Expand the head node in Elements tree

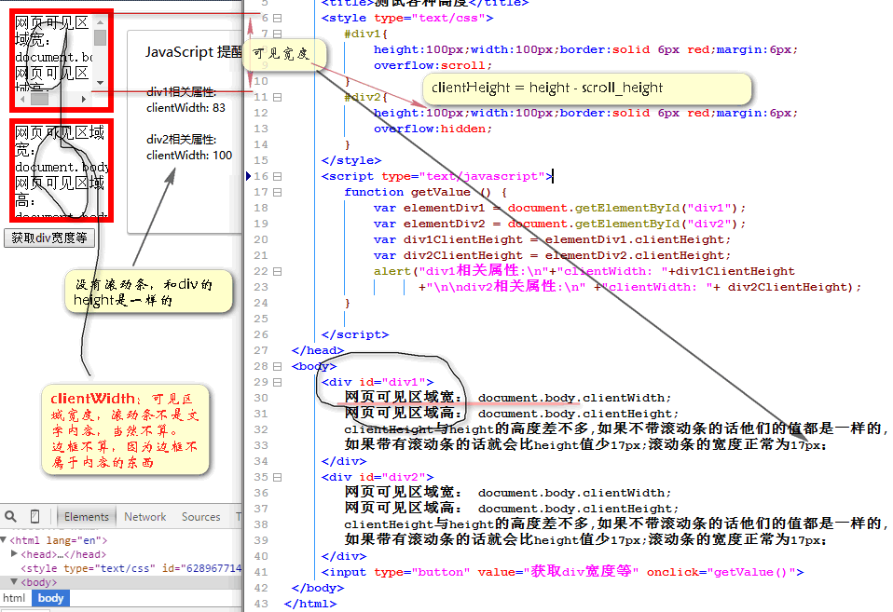click(x=14, y=553)
